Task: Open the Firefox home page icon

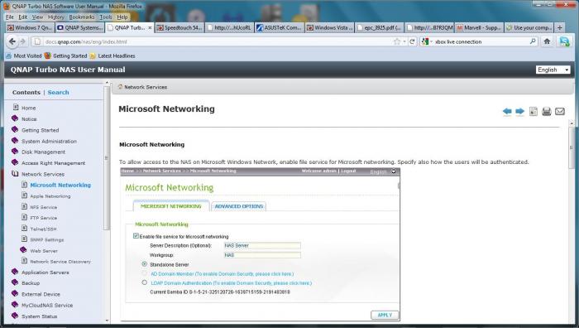Action: point(547,41)
